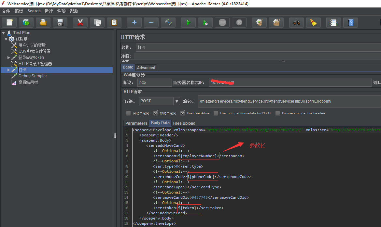
Task: Open the 文件 menu
Action: 6,11
